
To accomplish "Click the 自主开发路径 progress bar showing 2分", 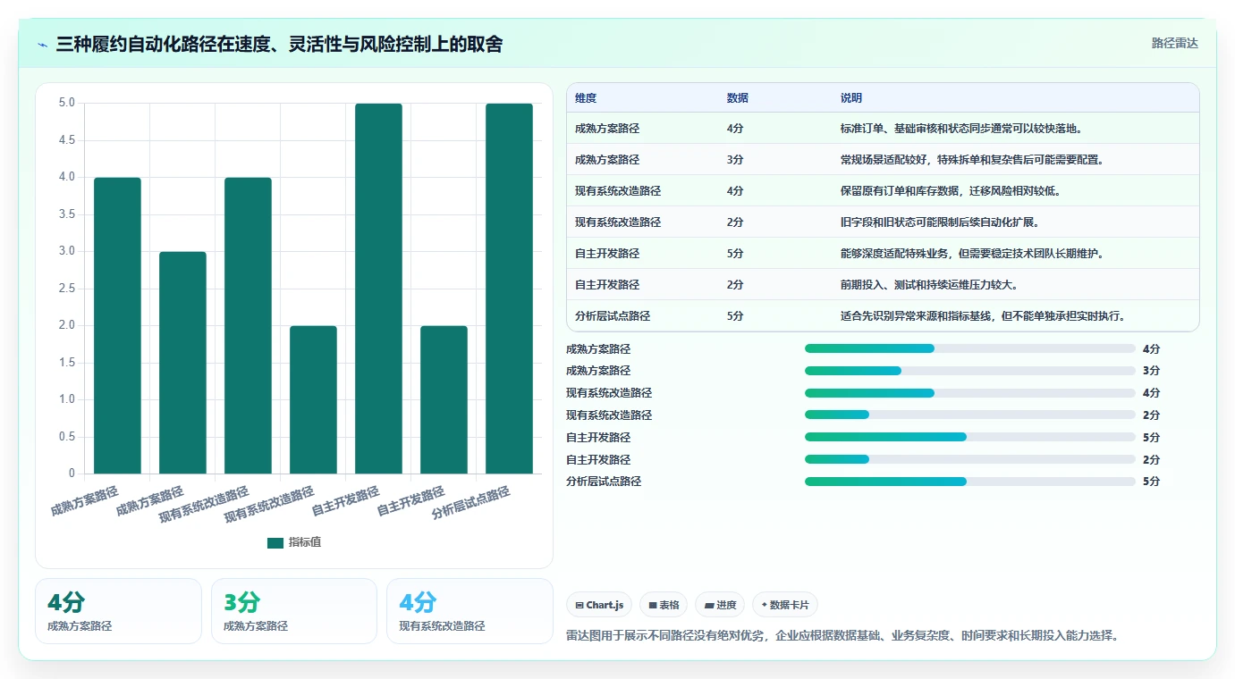I will (969, 459).
